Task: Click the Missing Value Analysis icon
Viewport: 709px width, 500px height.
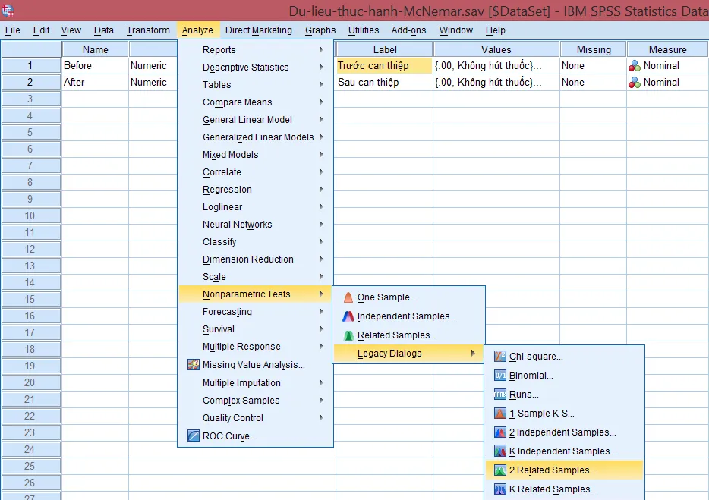Action: (x=191, y=366)
